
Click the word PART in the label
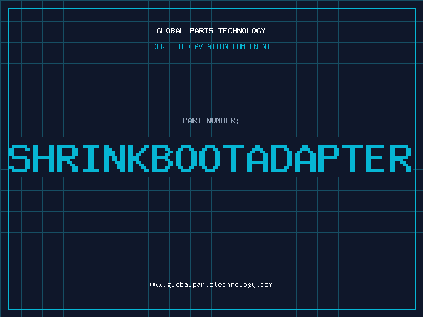pyautogui.click(x=192, y=120)
